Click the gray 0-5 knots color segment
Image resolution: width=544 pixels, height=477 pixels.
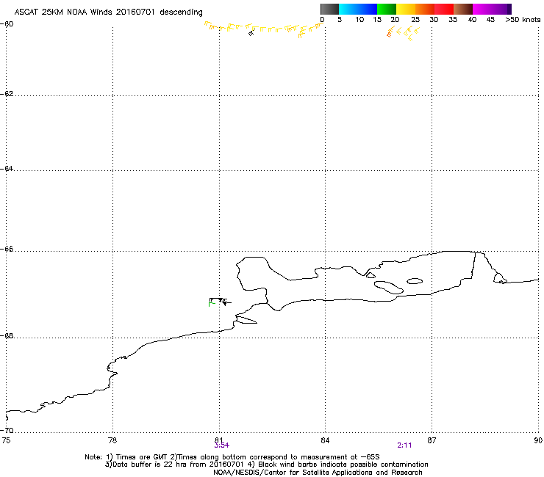coord(329,9)
